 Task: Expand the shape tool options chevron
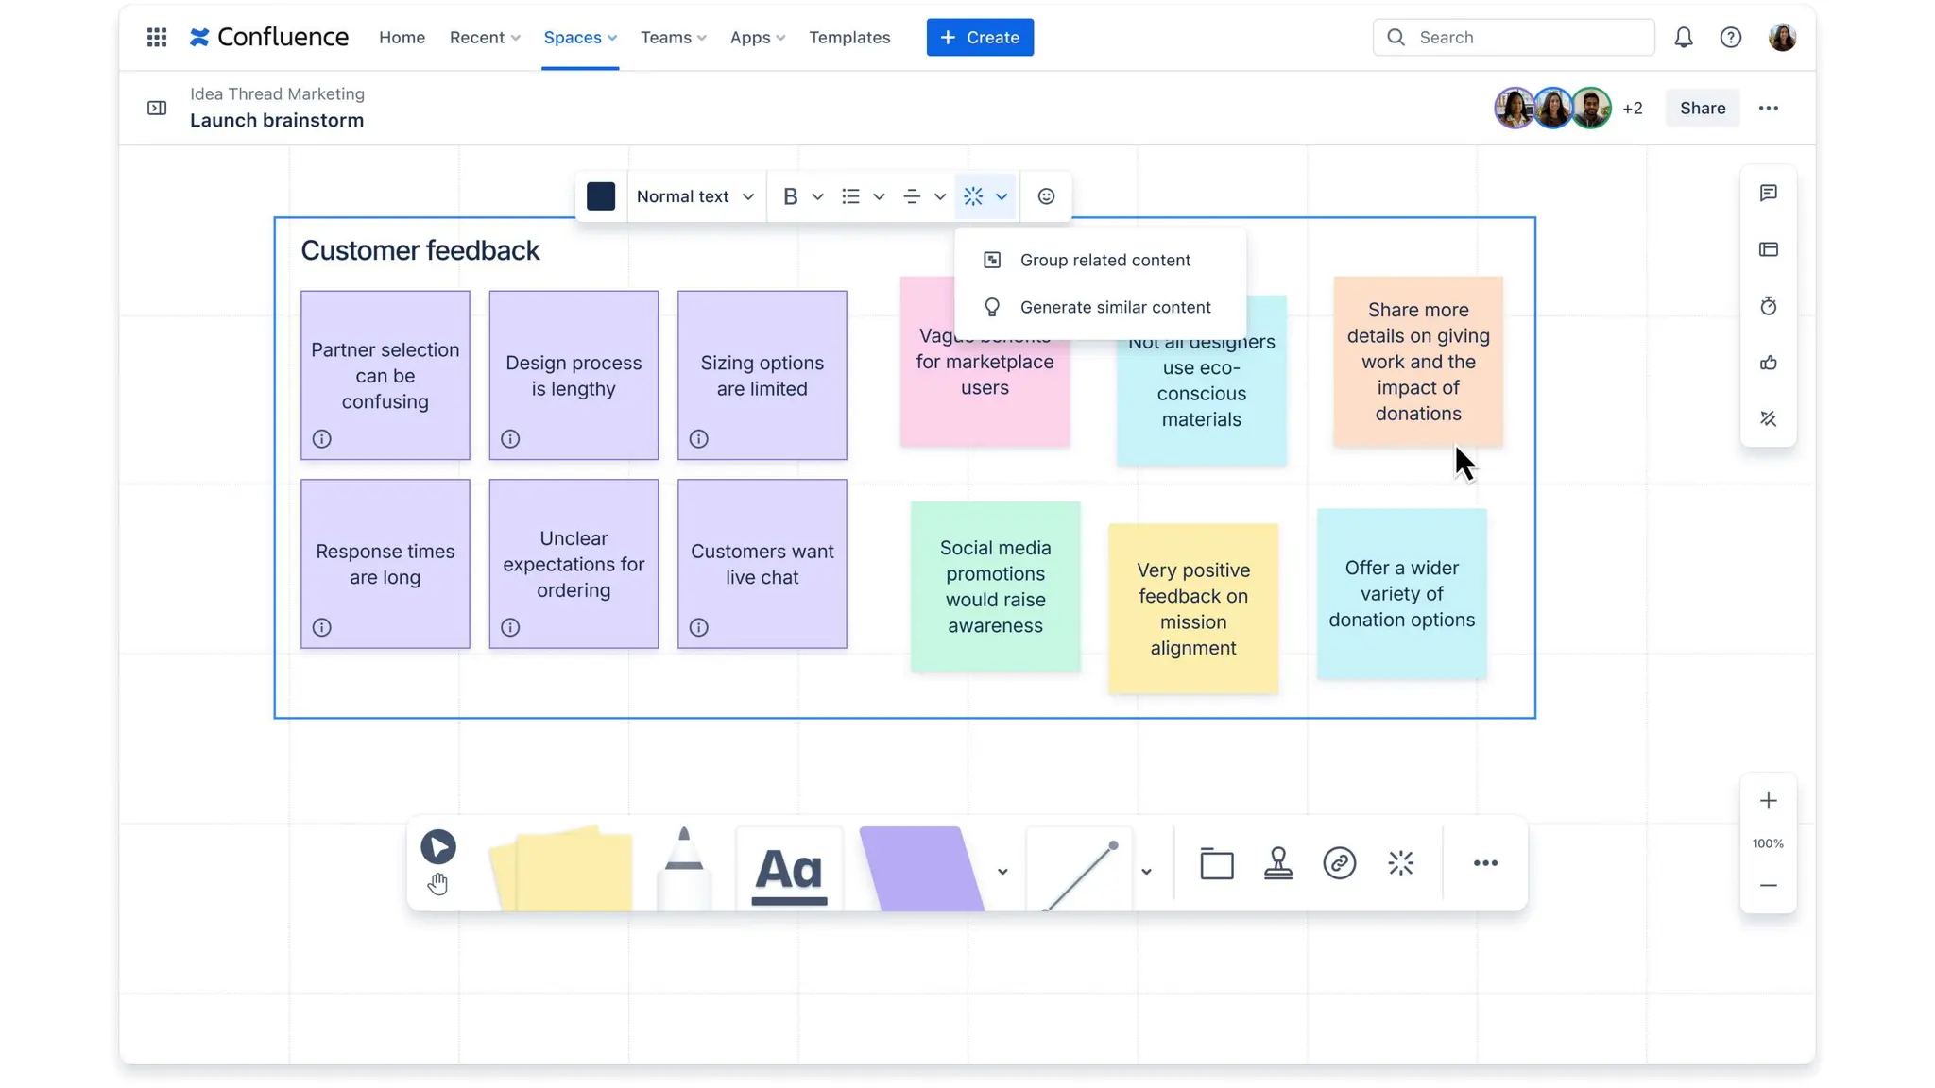(x=1002, y=872)
